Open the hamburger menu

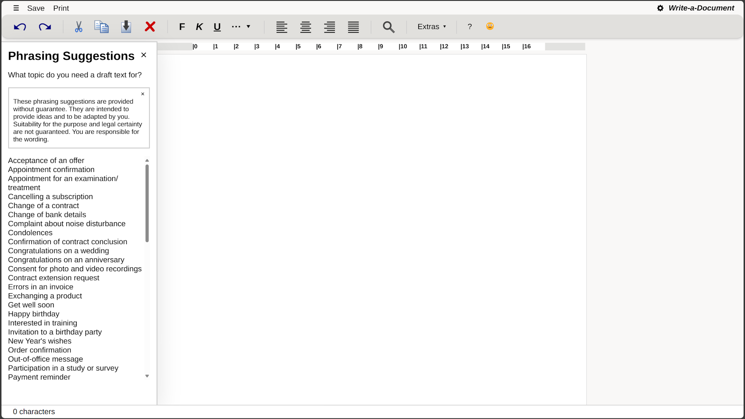(x=16, y=8)
